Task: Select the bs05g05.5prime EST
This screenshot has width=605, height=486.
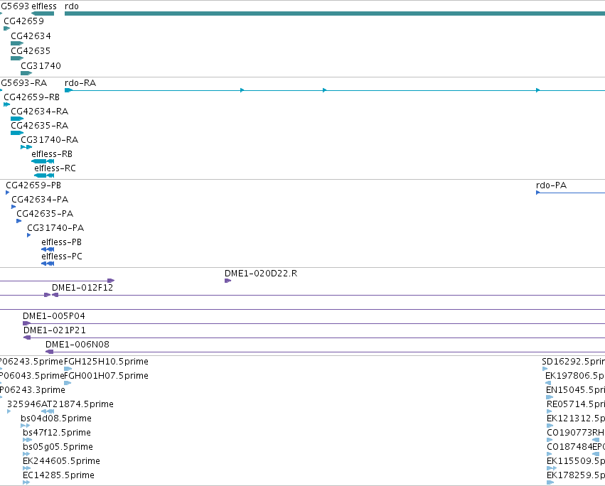Action: coord(26,454)
